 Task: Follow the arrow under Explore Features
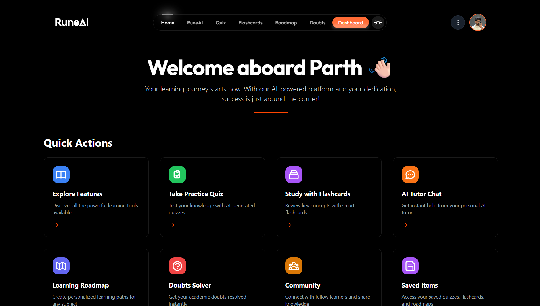tap(56, 225)
